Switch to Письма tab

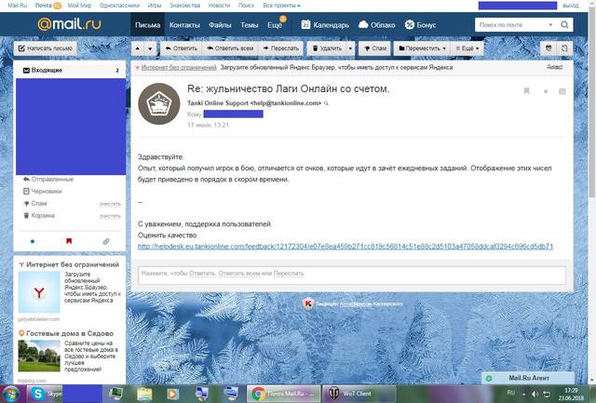(147, 25)
